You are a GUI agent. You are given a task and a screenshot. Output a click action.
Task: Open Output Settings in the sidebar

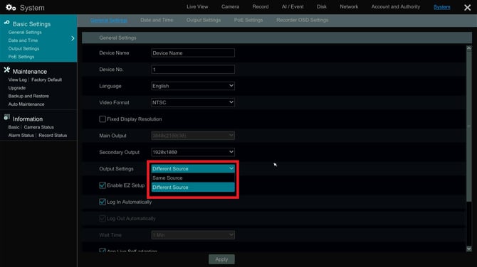click(23, 48)
